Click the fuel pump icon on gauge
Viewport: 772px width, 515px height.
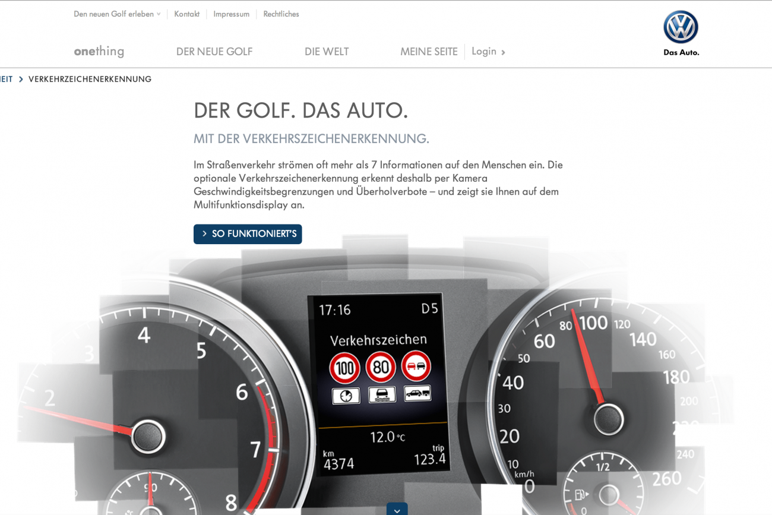tap(580, 494)
